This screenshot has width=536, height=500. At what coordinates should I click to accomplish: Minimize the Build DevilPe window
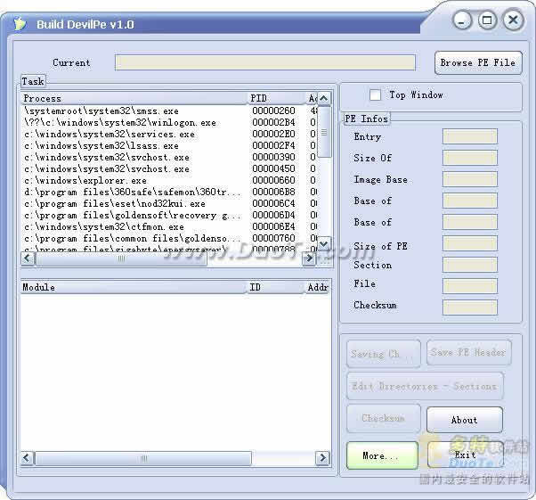[462, 20]
